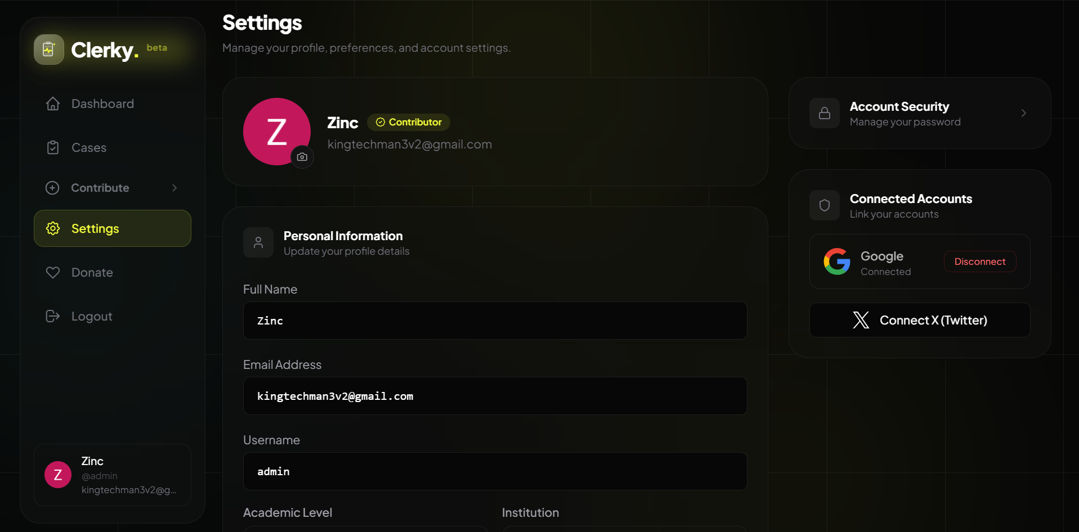Disconnect the Google account
This screenshot has width=1079, height=532.
[x=980, y=262]
